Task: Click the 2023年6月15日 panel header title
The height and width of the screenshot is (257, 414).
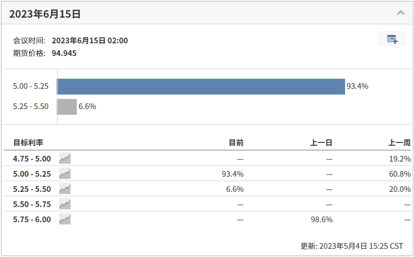Action: click(x=45, y=14)
